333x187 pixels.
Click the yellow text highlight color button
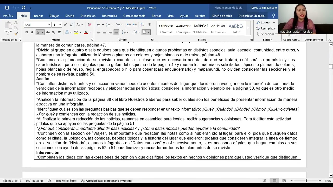(76, 32)
